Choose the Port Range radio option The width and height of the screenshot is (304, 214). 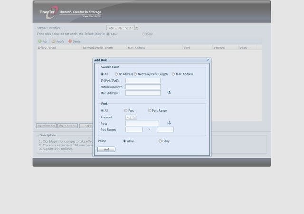click(150, 110)
